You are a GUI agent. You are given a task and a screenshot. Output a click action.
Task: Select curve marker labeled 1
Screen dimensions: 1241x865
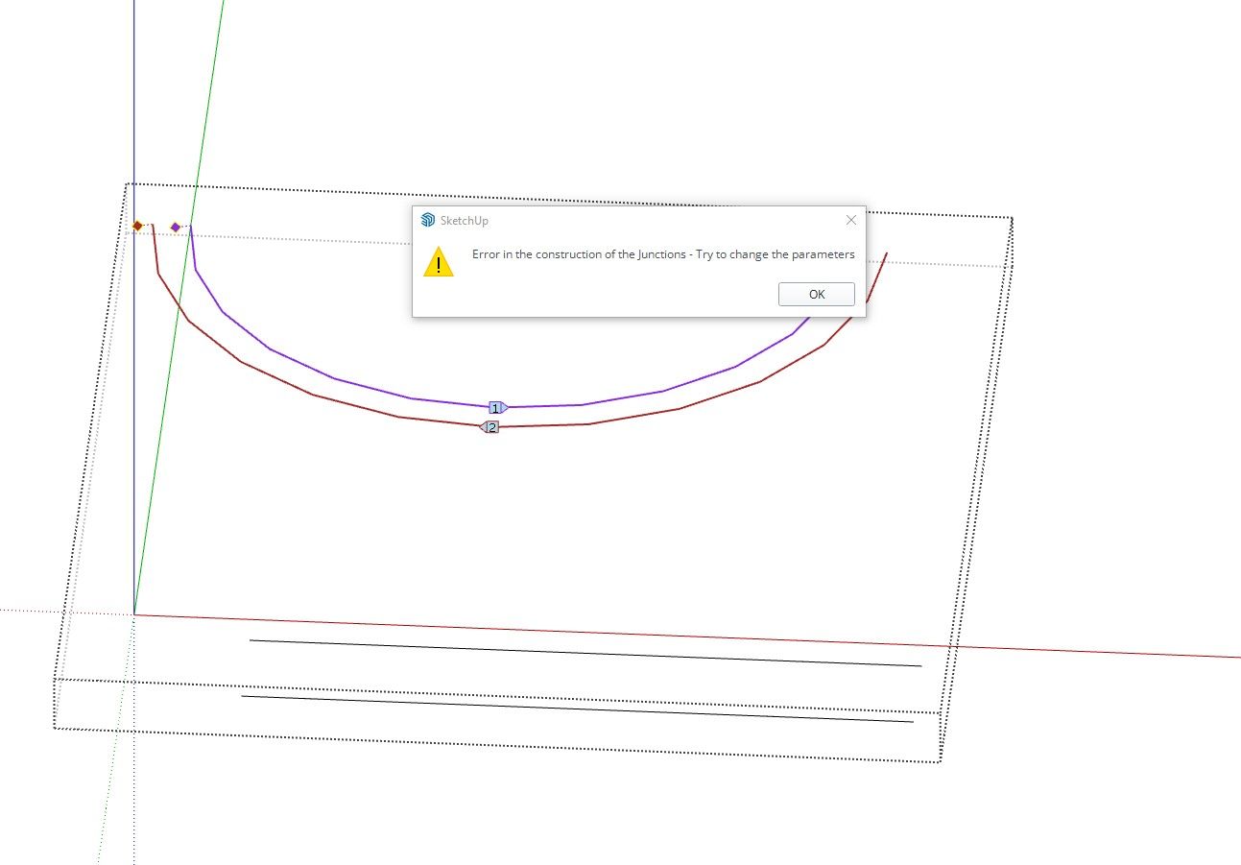(497, 408)
